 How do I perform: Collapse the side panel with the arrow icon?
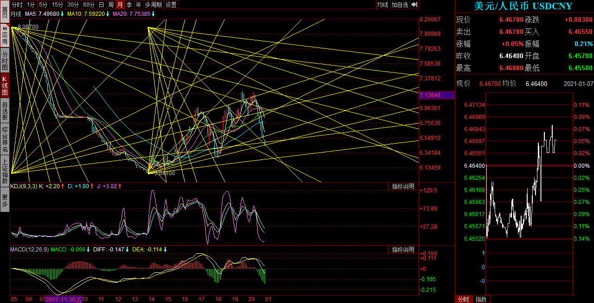coord(414,5)
